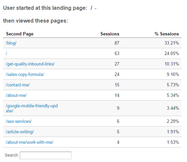Open the landing page dropdown arrow

click(x=95, y=9)
